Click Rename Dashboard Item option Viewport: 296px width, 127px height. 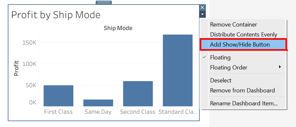tap(243, 103)
